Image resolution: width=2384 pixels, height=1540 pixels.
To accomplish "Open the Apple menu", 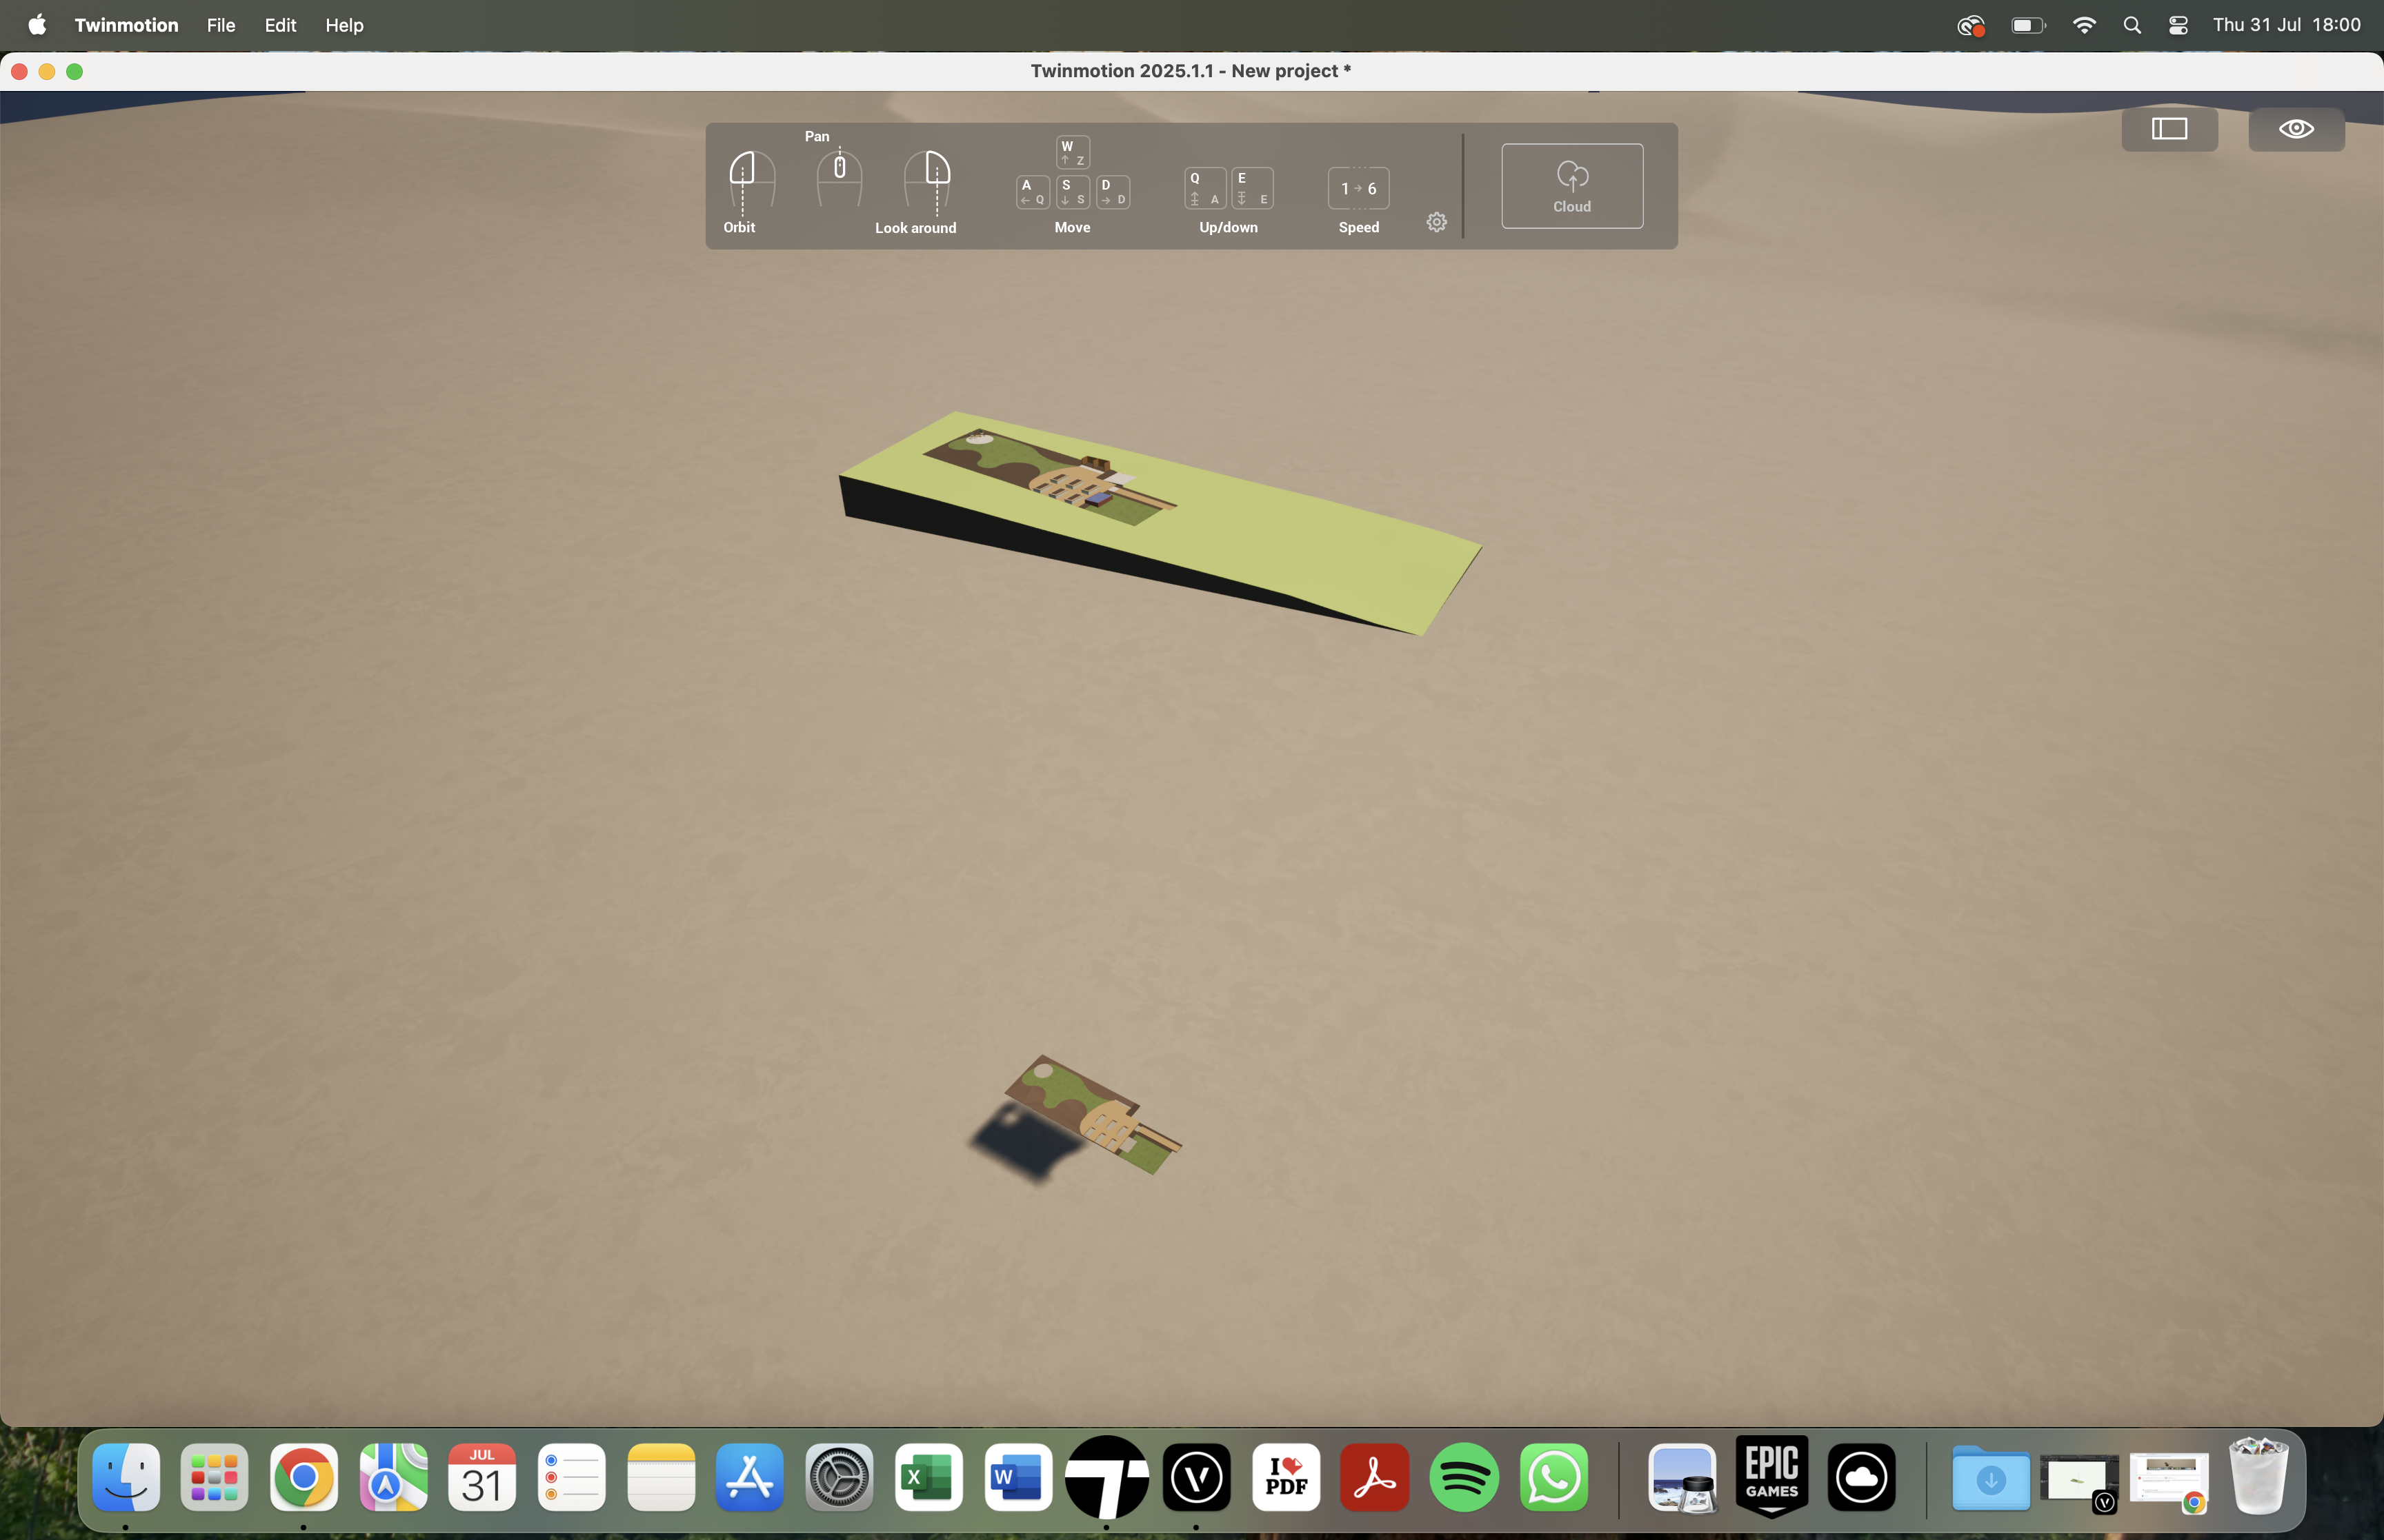I will (x=37, y=25).
